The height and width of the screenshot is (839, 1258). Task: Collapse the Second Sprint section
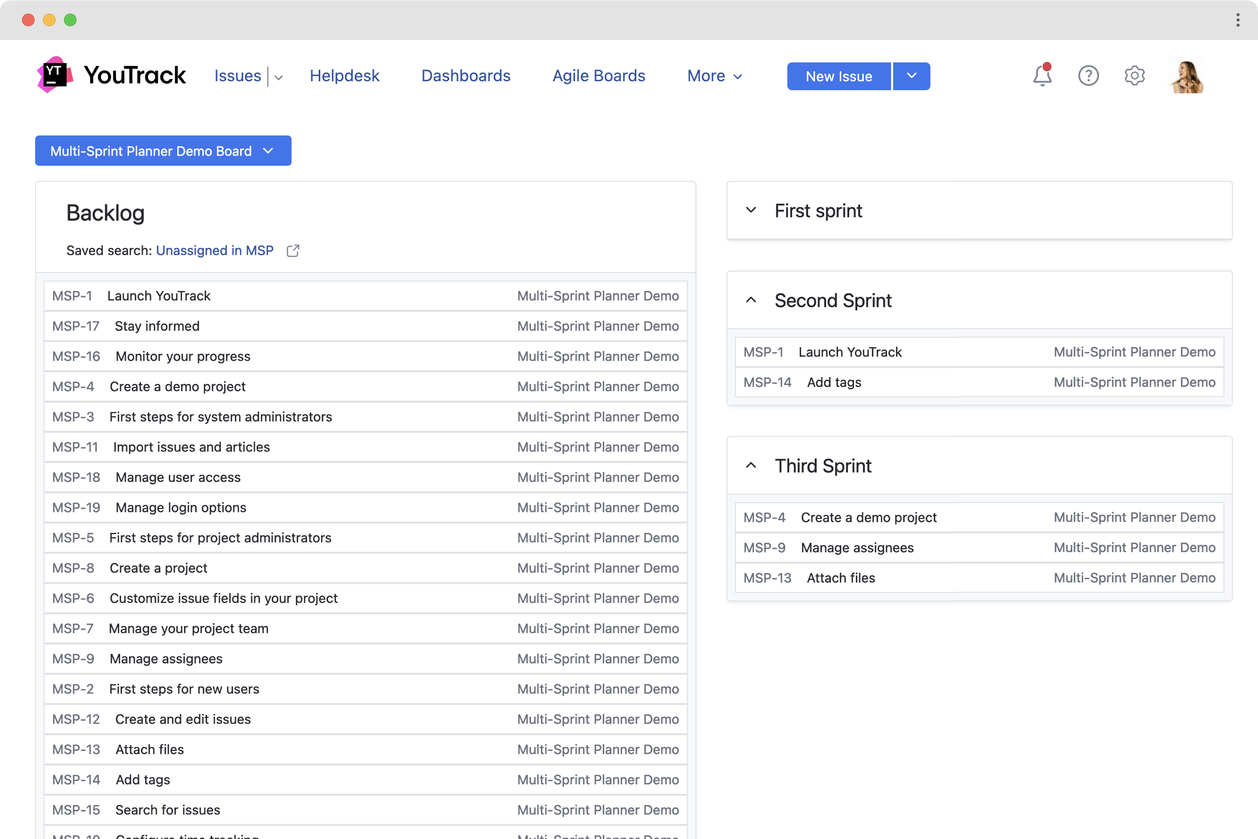click(751, 300)
